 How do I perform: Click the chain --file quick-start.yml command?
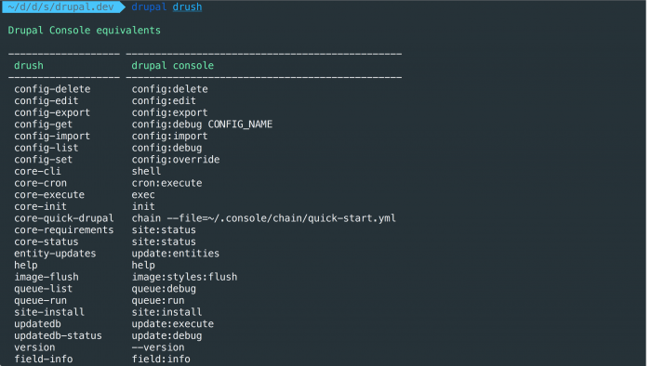tap(263, 218)
